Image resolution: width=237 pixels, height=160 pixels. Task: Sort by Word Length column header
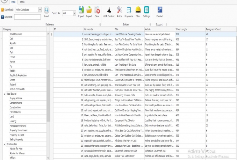pyautogui.click(x=189, y=29)
